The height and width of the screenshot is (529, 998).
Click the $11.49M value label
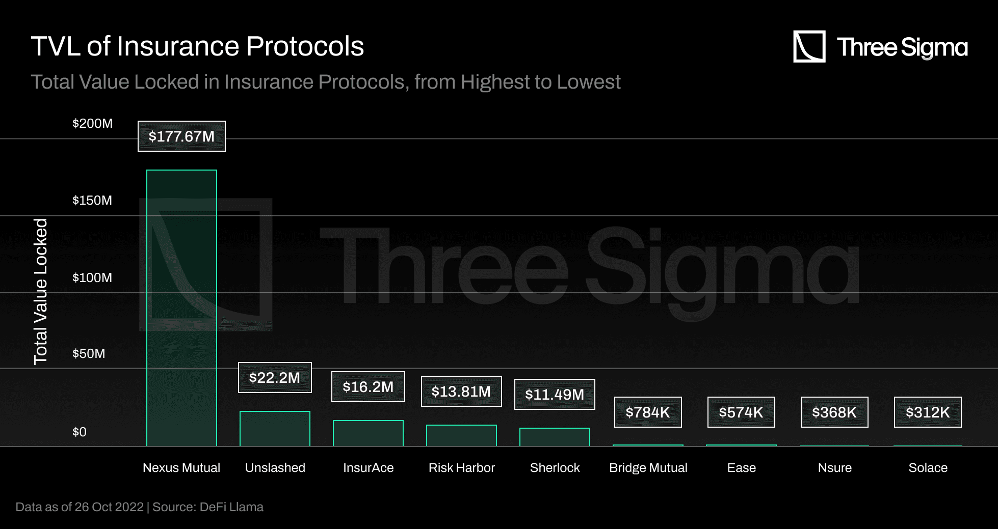pyautogui.click(x=555, y=395)
